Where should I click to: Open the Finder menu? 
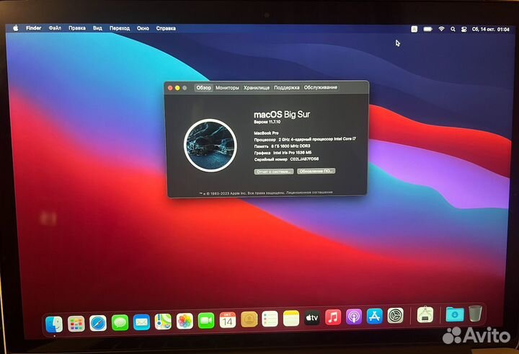(x=34, y=28)
